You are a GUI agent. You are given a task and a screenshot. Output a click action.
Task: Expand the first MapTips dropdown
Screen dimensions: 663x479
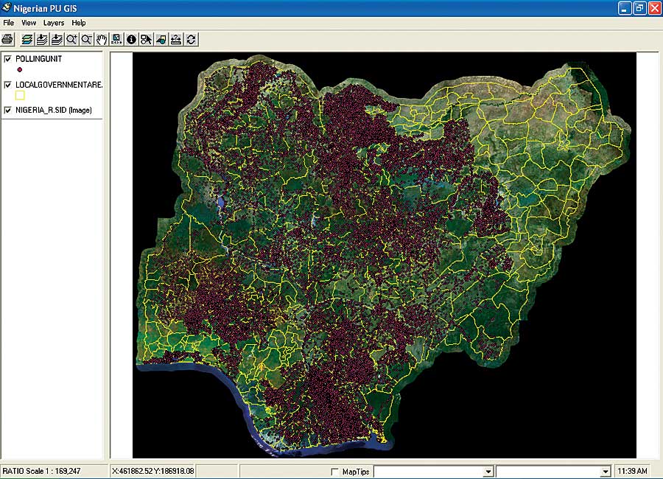coord(488,472)
